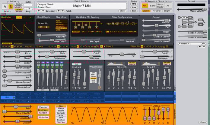Select oscillator slot 2
Viewport: 210px width, 125px height.
[x=25, y=17]
